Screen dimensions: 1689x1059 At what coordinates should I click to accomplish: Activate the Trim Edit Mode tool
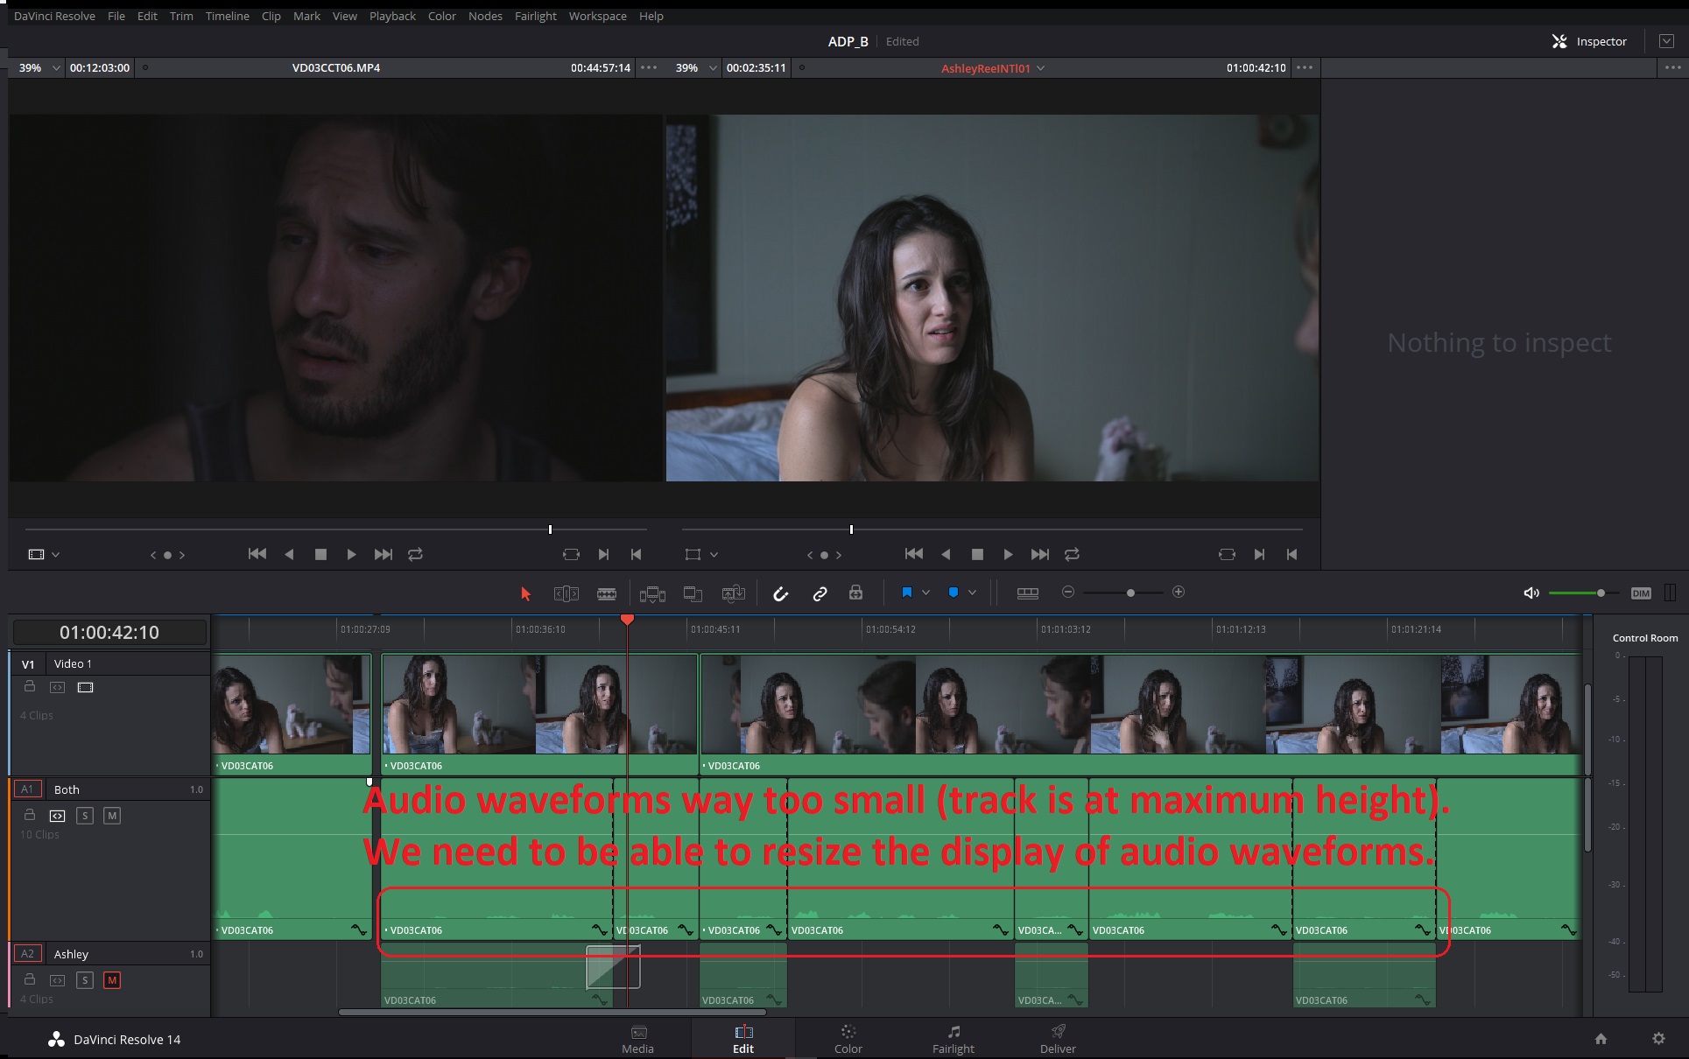(x=567, y=593)
